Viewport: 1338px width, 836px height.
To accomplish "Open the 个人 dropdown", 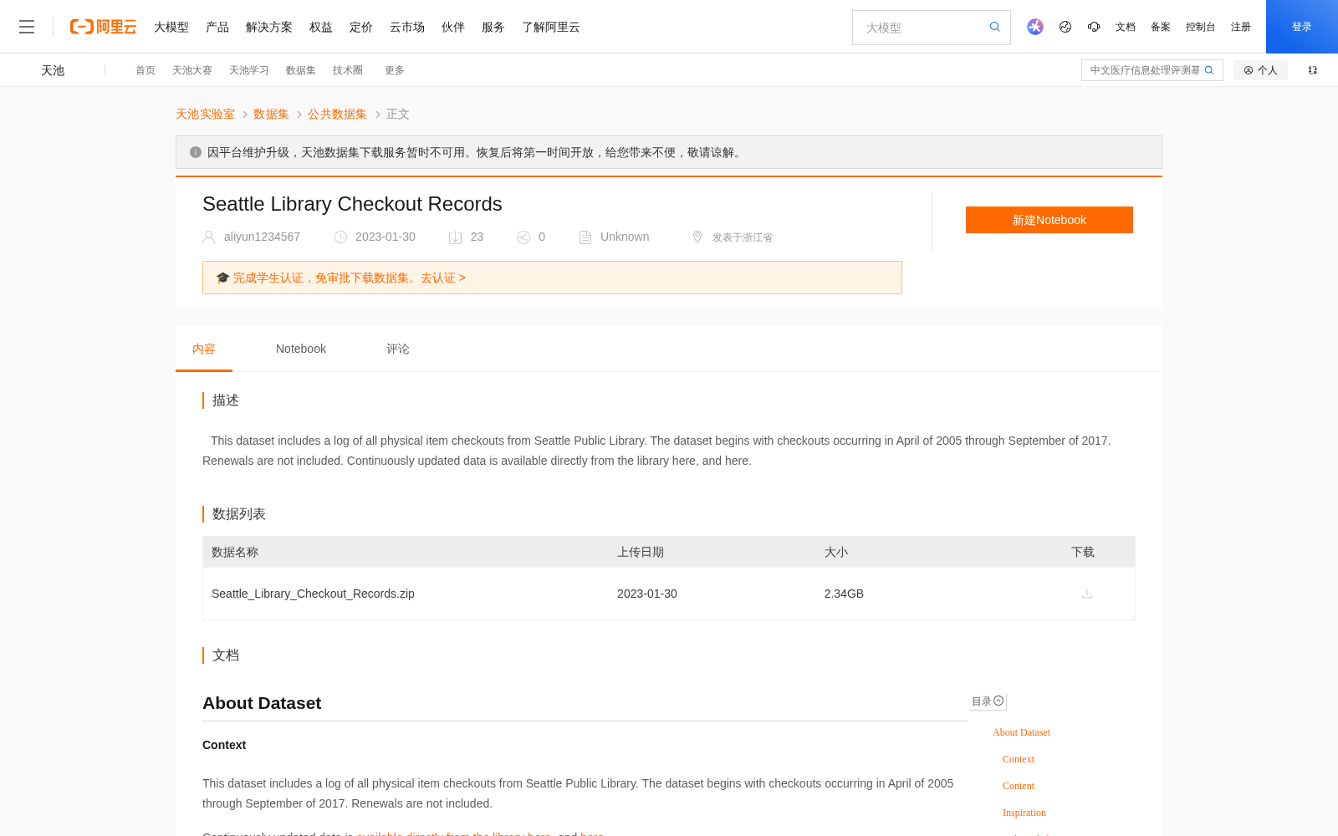I will [x=1260, y=70].
